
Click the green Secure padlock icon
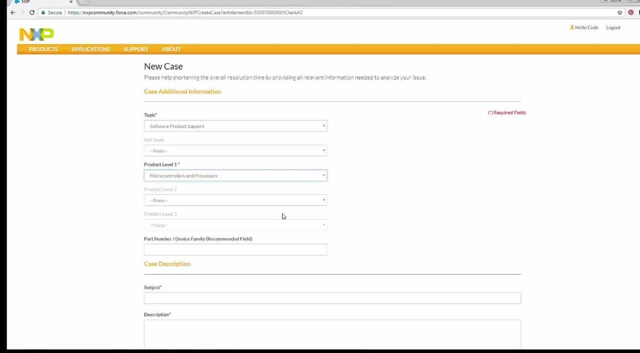(x=43, y=12)
